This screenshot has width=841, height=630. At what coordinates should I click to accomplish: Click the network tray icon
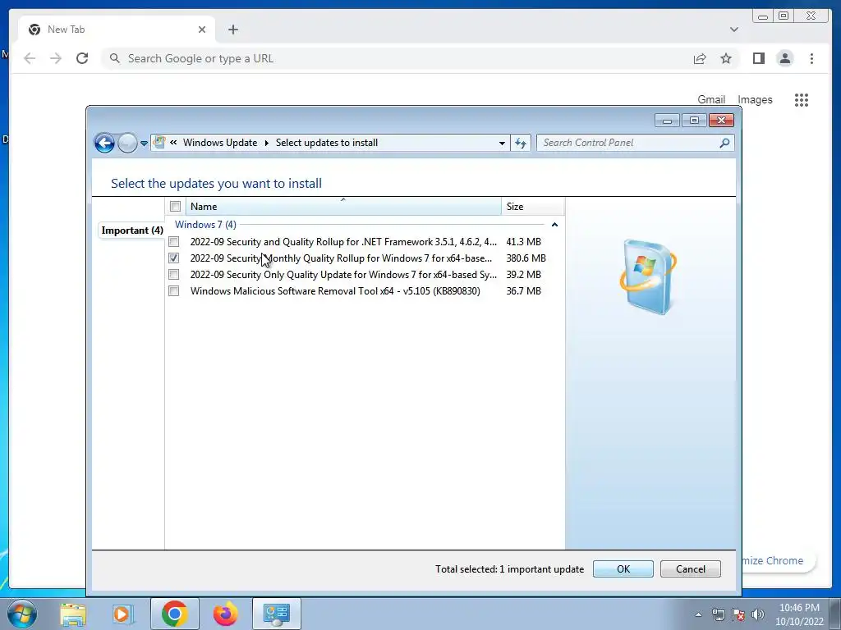(718, 615)
